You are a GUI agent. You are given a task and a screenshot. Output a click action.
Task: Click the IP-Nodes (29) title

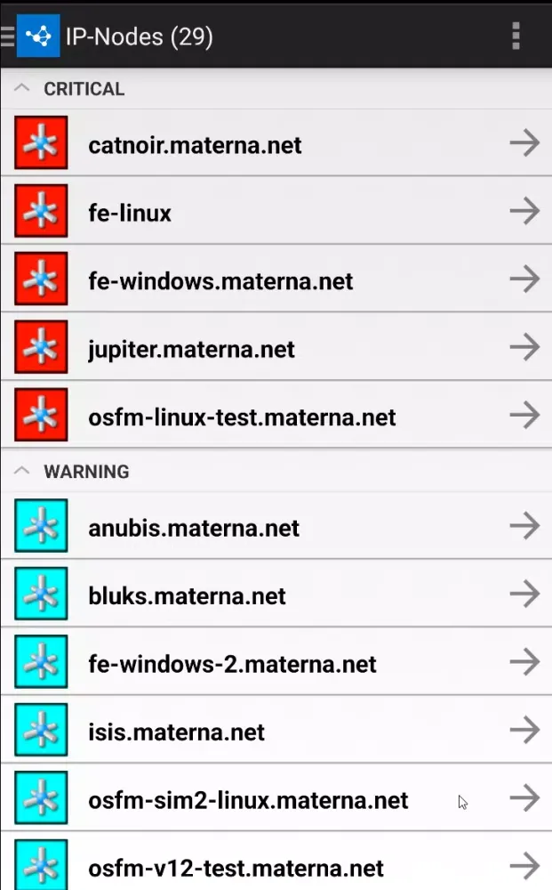point(139,36)
